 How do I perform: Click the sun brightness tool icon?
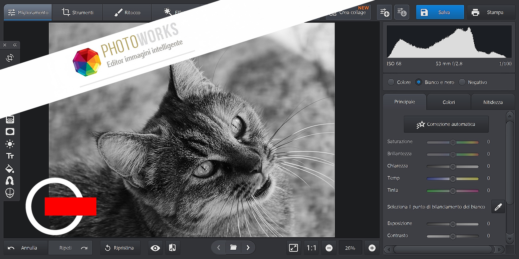pos(10,144)
